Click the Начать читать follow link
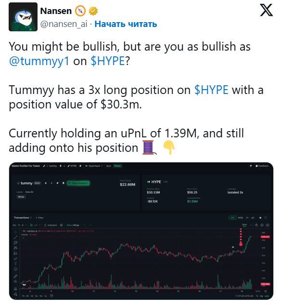The image size is (281, 306). point(126,24)
